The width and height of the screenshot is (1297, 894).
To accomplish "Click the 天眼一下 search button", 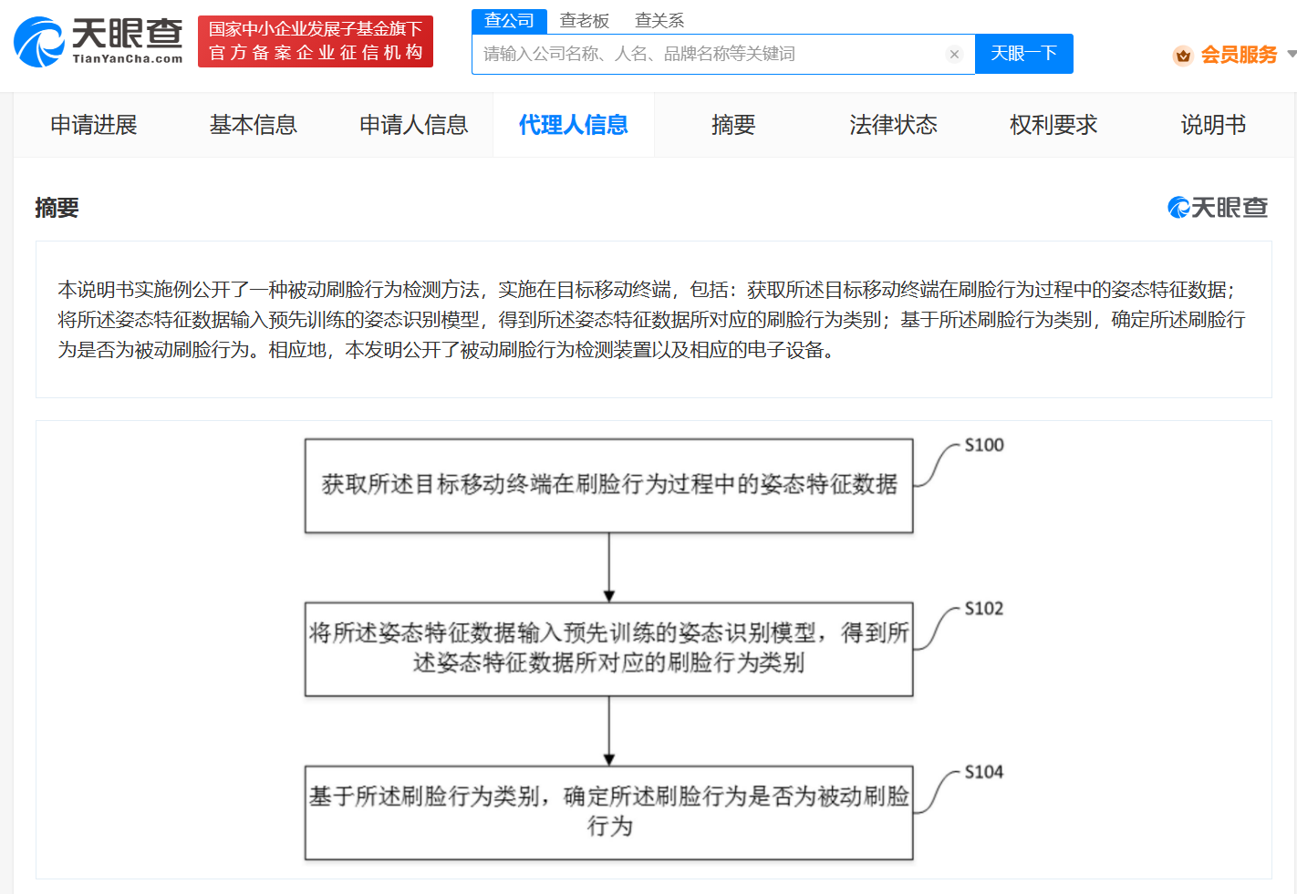I will click(x=1024, y=54).
